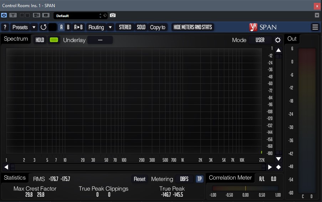
Task: Enable write automation W button
Action: [x=27, y=15]
